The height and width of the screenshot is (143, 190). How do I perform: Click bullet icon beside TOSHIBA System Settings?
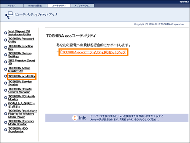point(6,55)
